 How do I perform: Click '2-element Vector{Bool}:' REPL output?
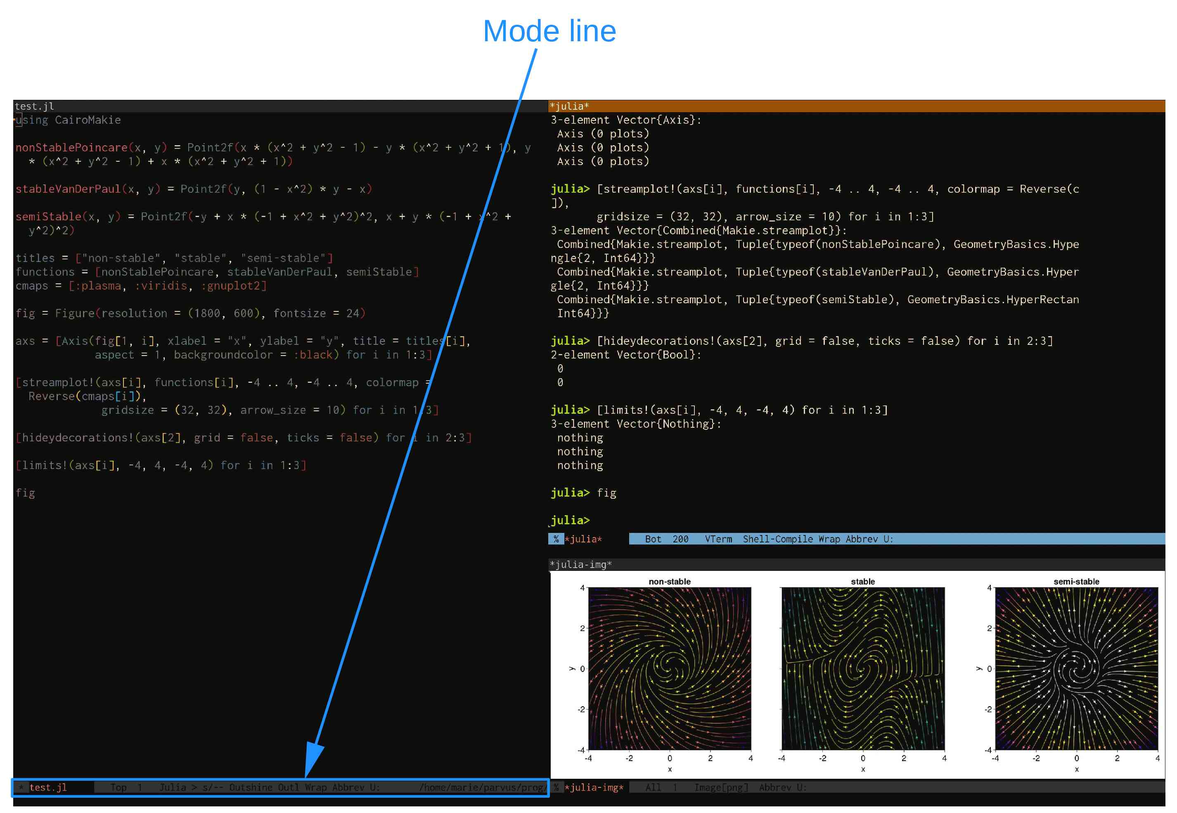click(x=626, y=355)
